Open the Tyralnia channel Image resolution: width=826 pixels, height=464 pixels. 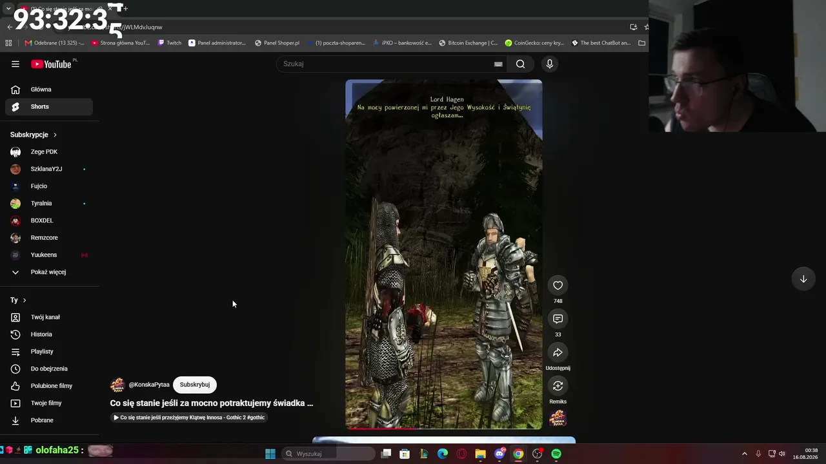(49, 204)
